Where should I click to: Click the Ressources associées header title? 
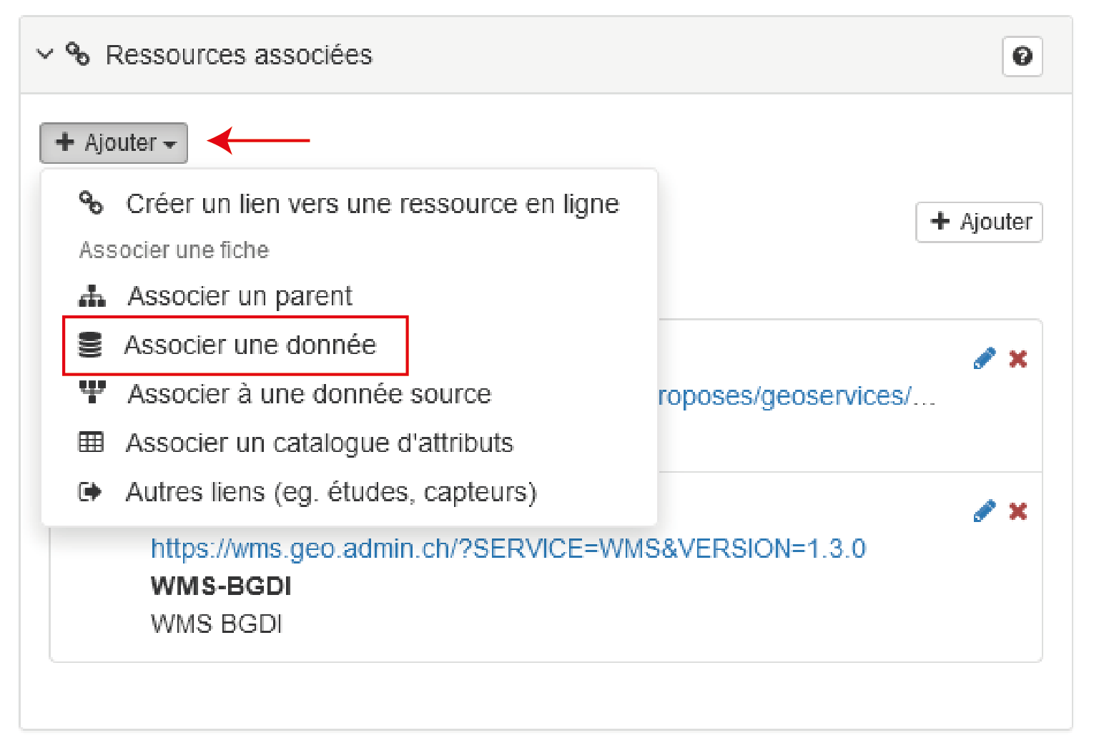click(x=239, y=55)
